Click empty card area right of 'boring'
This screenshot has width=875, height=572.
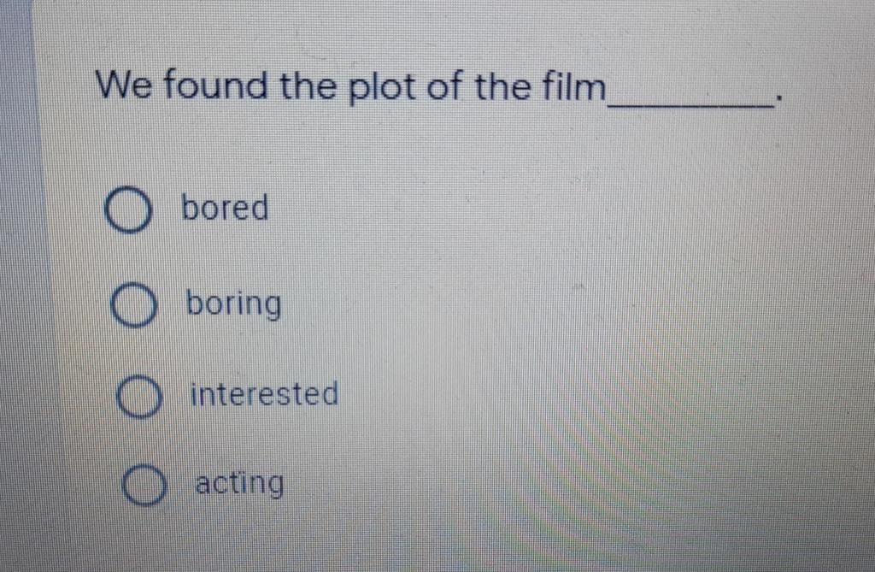558,304
